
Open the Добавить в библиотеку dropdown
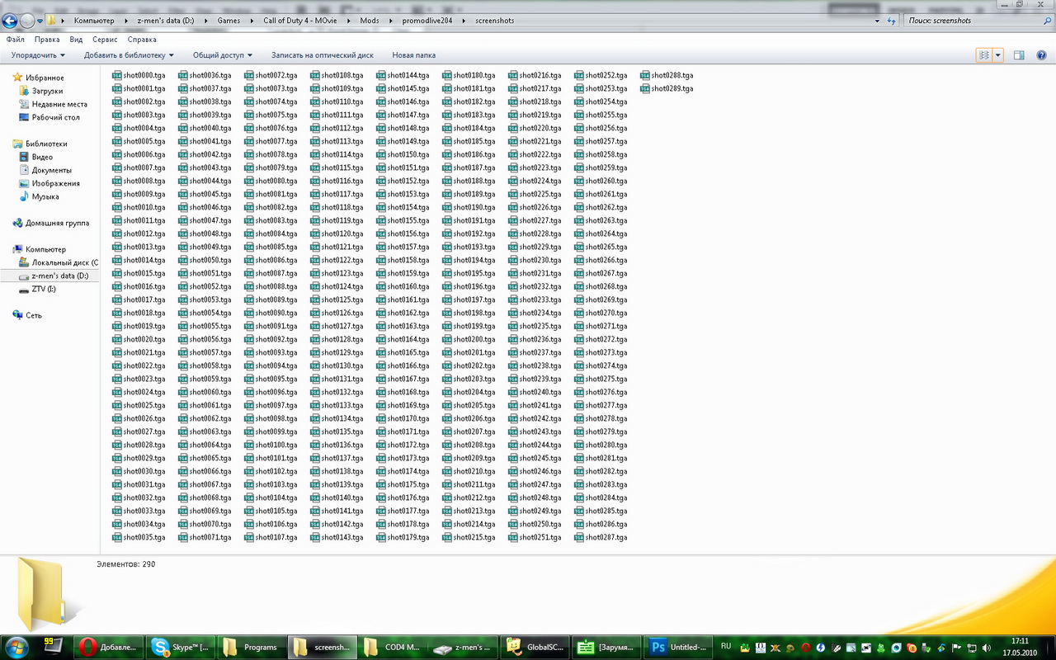129,55
